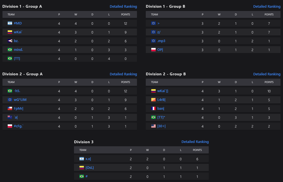The height and width of the screenshot is (182, 283).
Task: Open Detailed Ranking for Division 1 Group A
Action: point(123,6)
